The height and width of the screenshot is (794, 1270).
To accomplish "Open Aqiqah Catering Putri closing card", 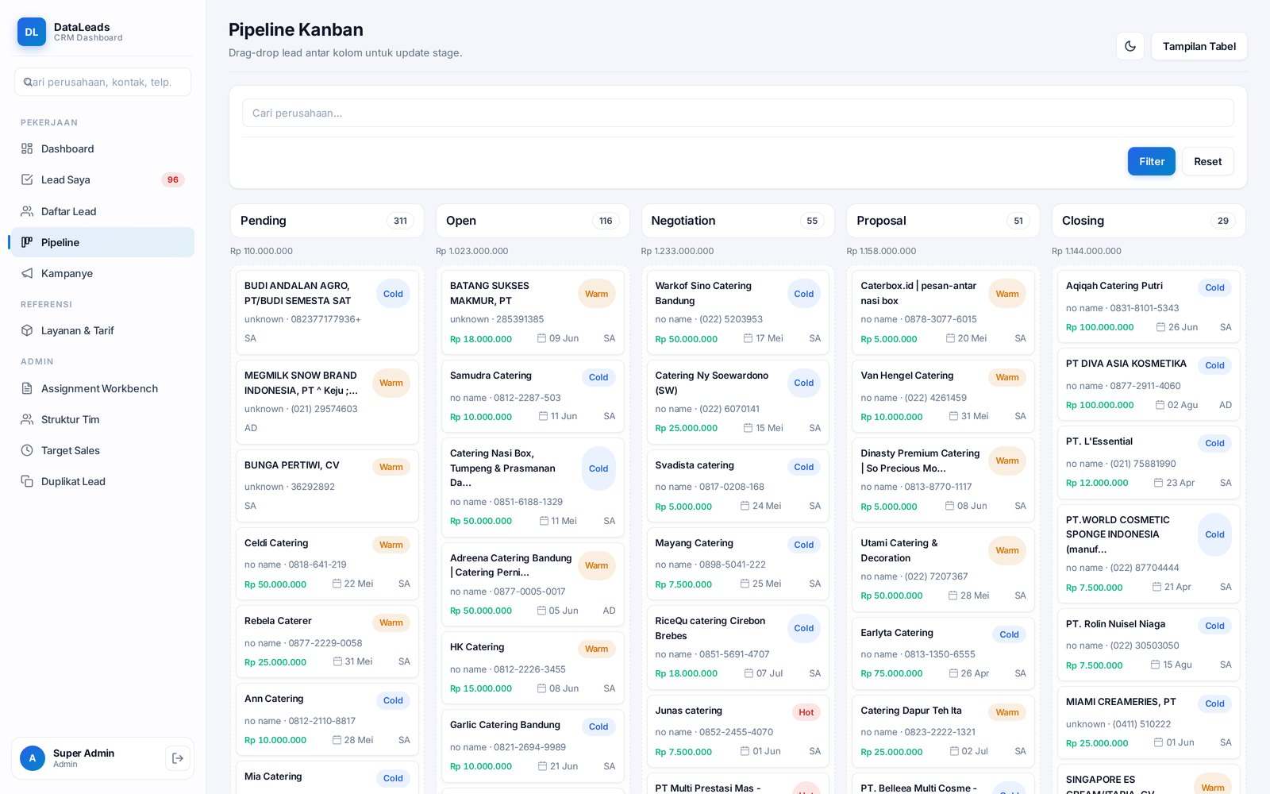I will [1148, 306].
